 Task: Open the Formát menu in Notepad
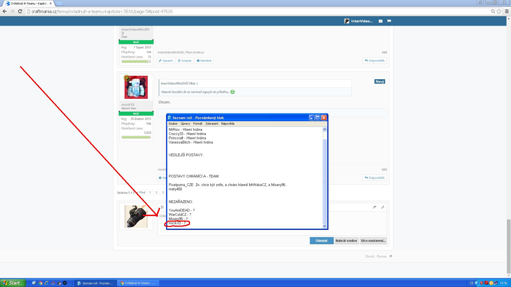pos(197,124)
